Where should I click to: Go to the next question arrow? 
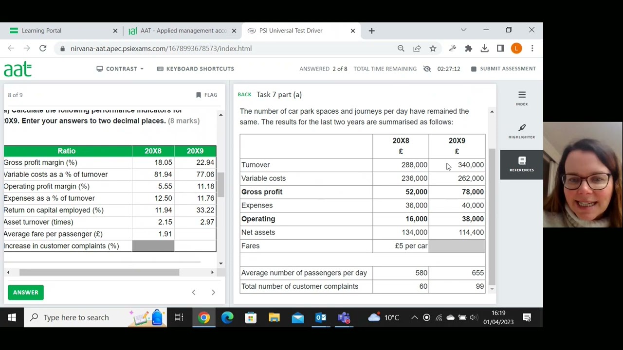[213, 292]
